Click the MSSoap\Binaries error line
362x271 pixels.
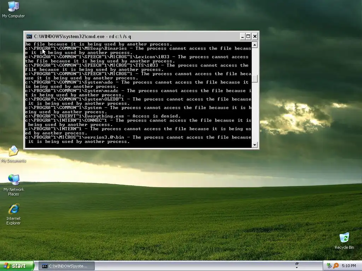138,50
